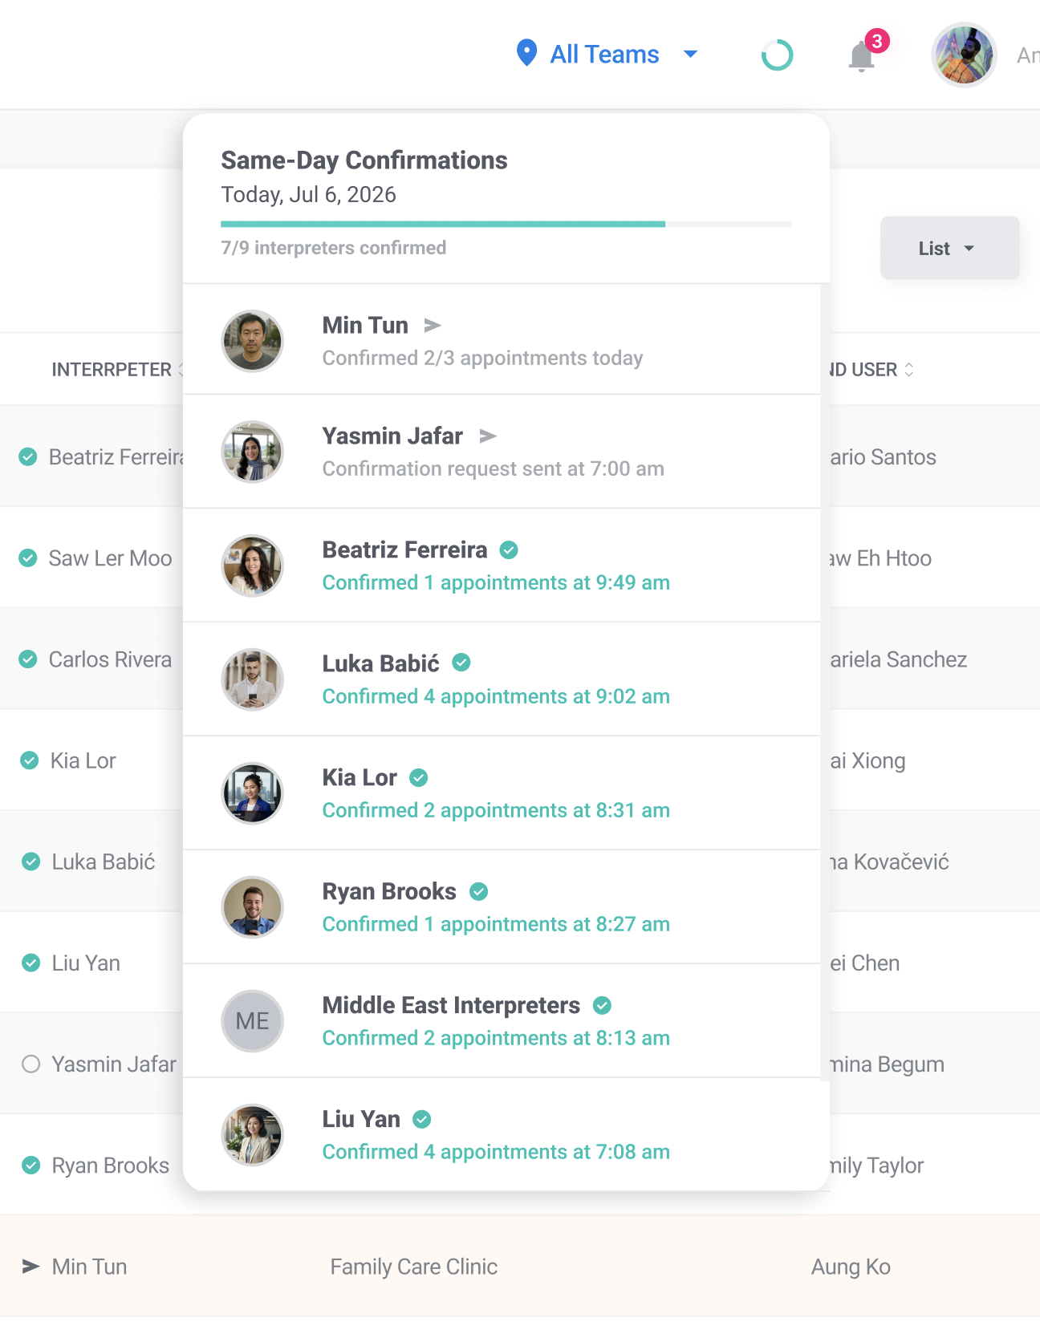Click the pending arrow icon in Min Tun row

(x=30, y=1267)
